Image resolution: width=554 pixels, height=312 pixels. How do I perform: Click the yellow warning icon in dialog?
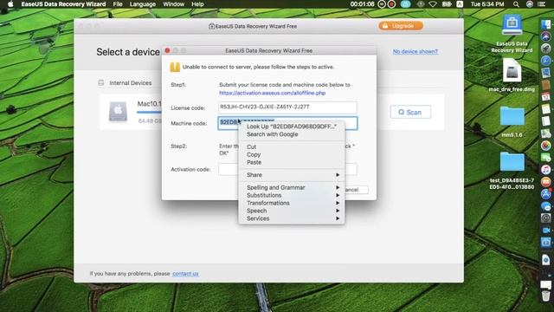[175, 67]
